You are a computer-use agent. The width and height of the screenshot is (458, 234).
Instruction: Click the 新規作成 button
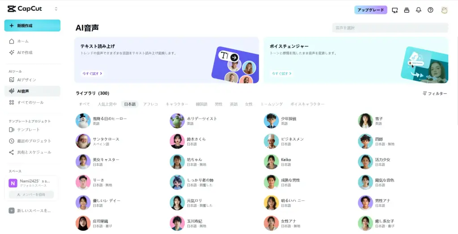(x=32, y=25)
